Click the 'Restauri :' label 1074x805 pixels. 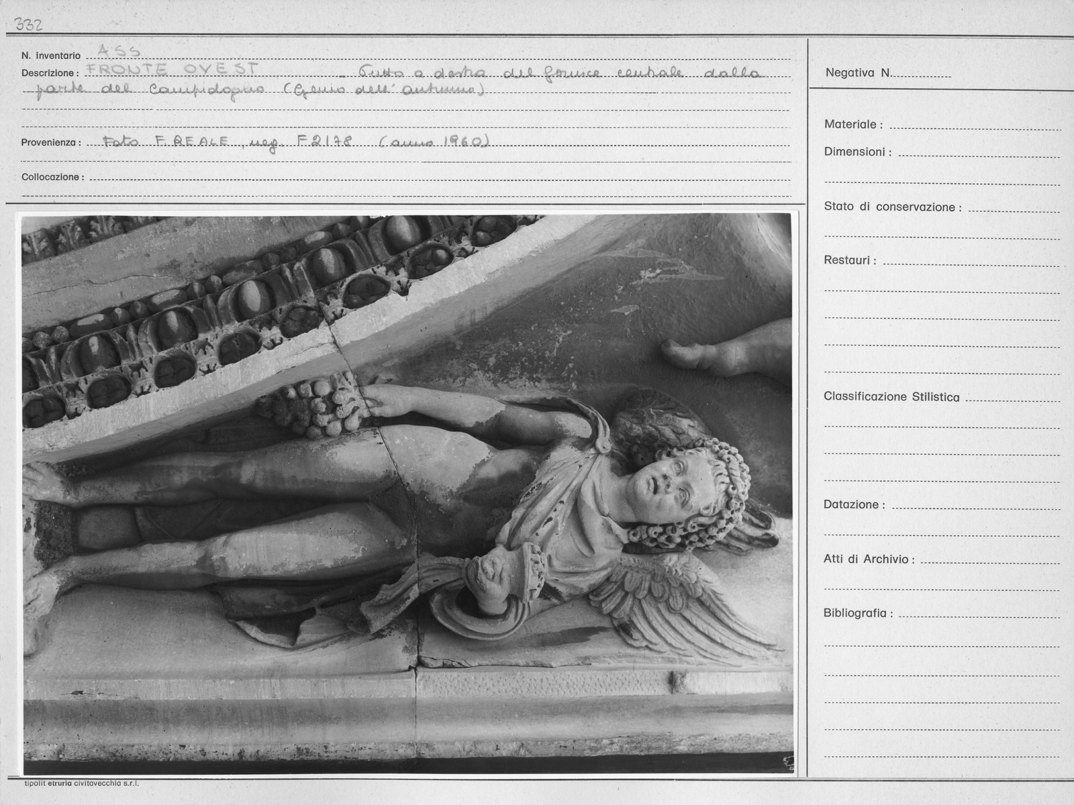(x=850, y=260)
